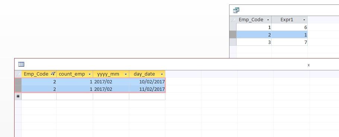The image size is (339, 137).
Task: Click the table datasheet icon in lower window
Action: pos(21,64)
